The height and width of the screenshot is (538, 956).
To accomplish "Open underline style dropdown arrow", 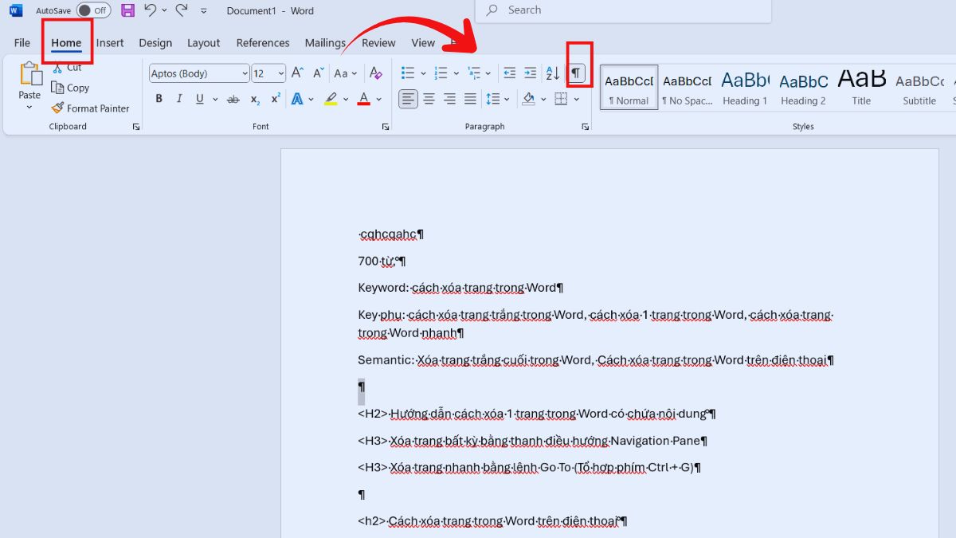I will pyautogui.click(x=214, y=99).
